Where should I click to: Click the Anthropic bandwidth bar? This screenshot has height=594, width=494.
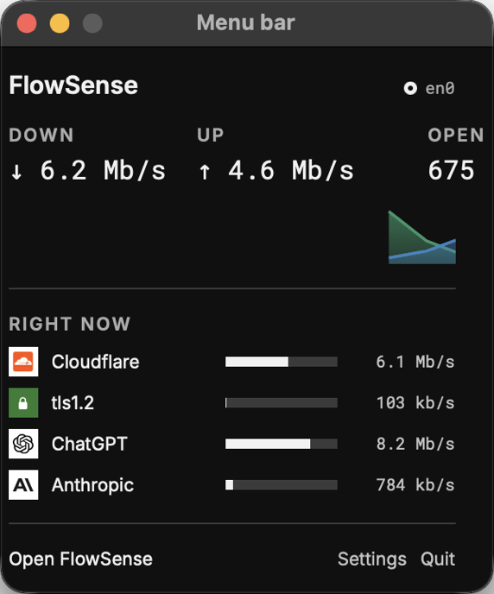point(282,485)
